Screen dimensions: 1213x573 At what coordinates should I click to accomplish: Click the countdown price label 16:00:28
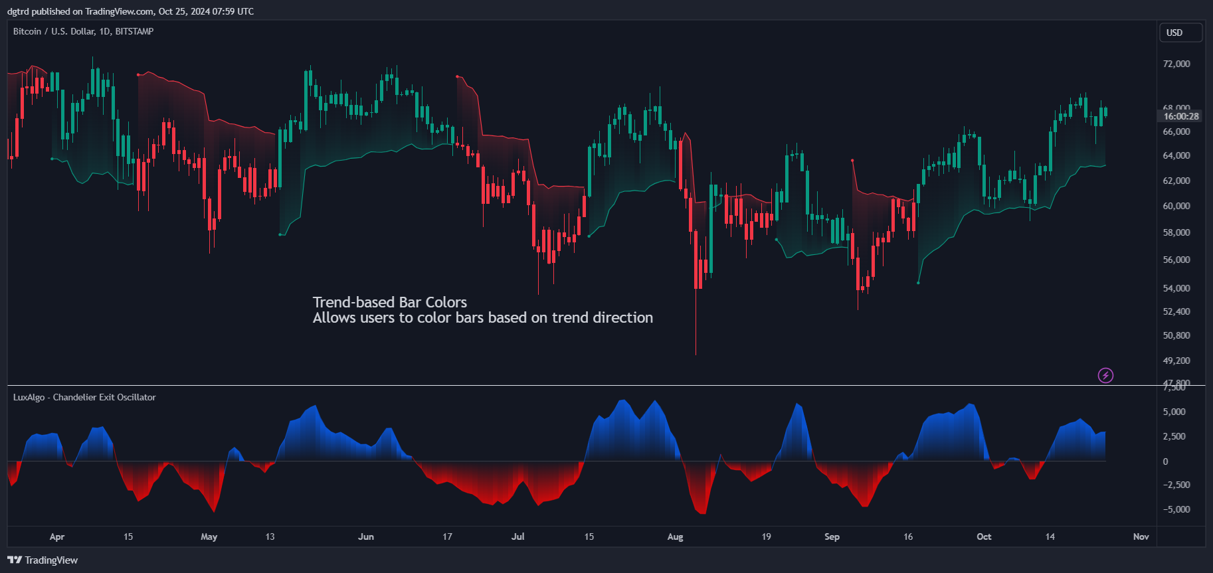(x=1181, y=116)
